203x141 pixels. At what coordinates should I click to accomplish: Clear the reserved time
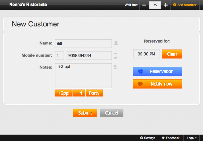click(172, 54)
